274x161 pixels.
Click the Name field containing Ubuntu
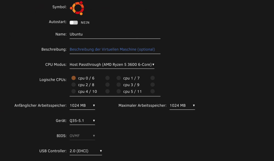tap(115, 34)
